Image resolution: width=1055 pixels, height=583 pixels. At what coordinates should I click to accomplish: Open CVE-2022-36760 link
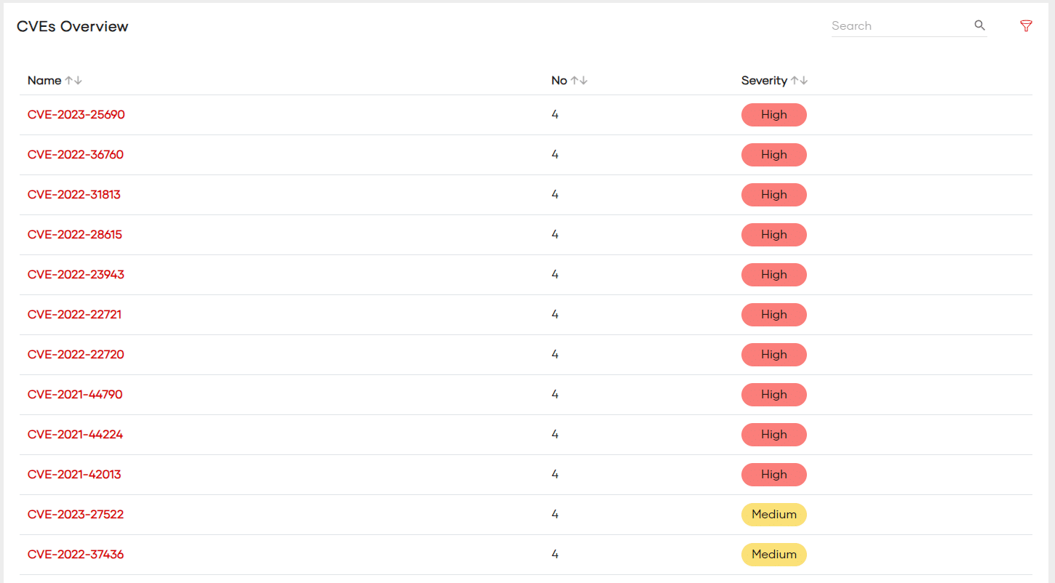pyautogui.click(x=75, y=155)
